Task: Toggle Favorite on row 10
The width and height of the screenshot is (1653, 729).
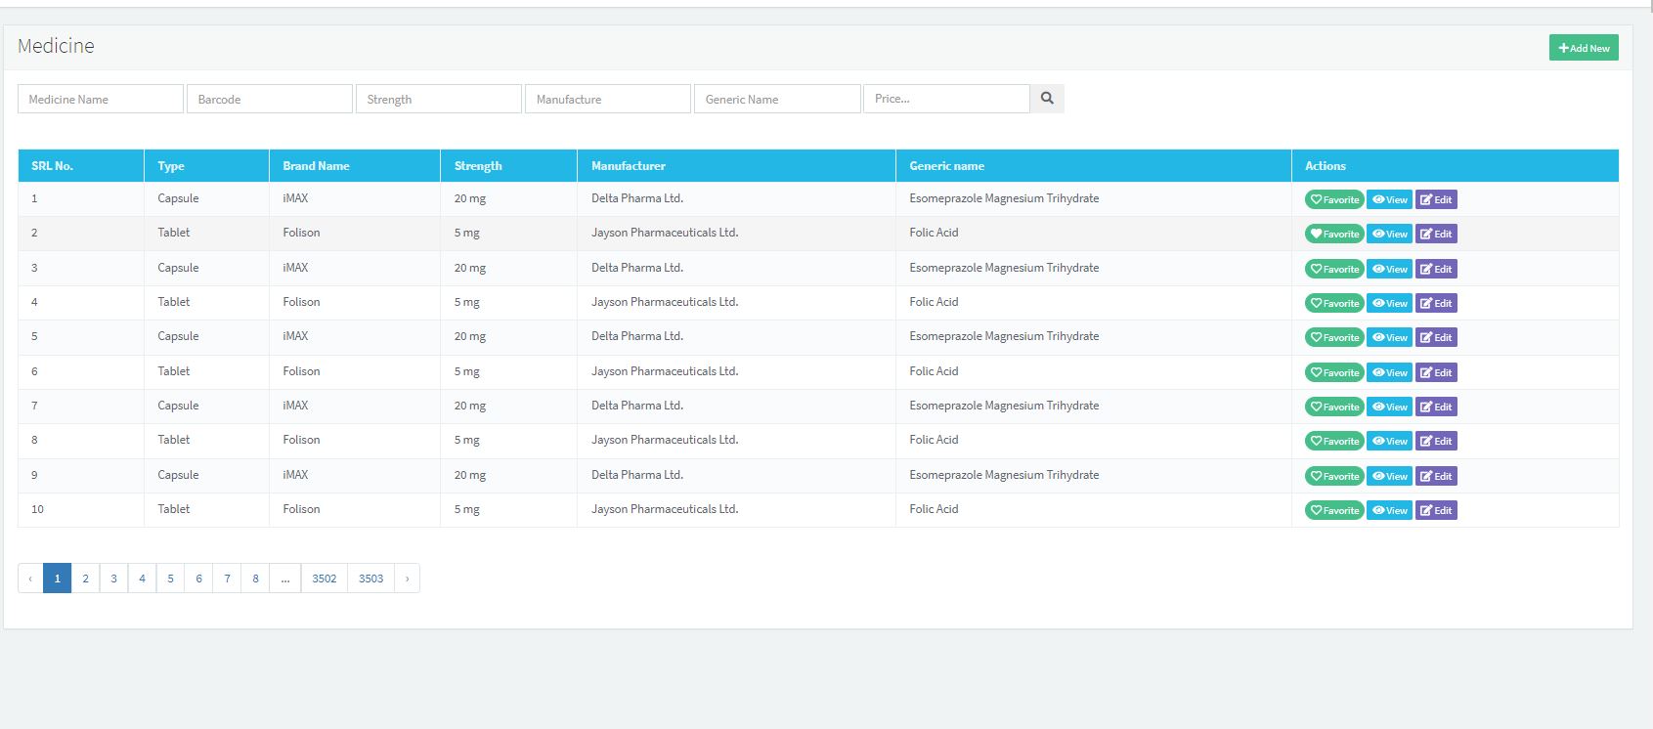Action: 1333,510
